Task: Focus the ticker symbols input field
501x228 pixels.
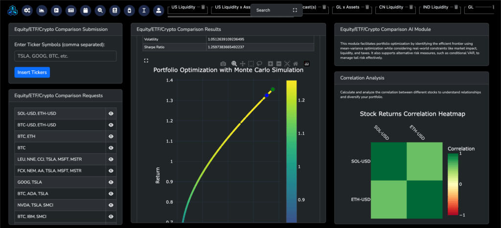Action: coord(66,56)
